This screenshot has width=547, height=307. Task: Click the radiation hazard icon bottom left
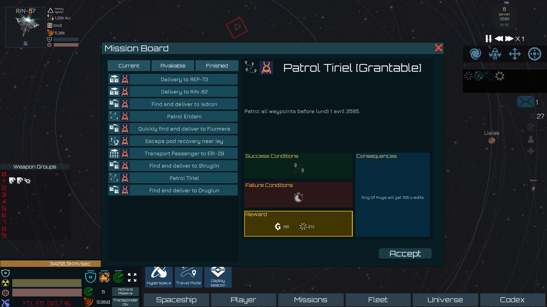[5, 283]
